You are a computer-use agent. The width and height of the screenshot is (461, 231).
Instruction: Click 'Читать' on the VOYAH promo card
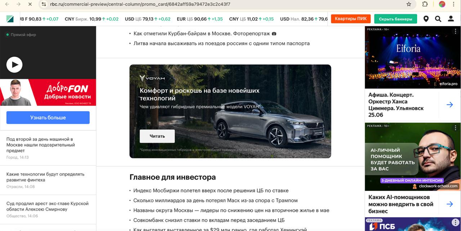157,136
